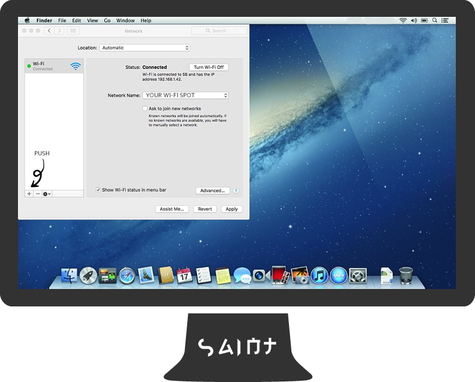The height and width of the screenshot is (382, 475).
Task: Click the Search field in the Network window
Action: point(219,31)
